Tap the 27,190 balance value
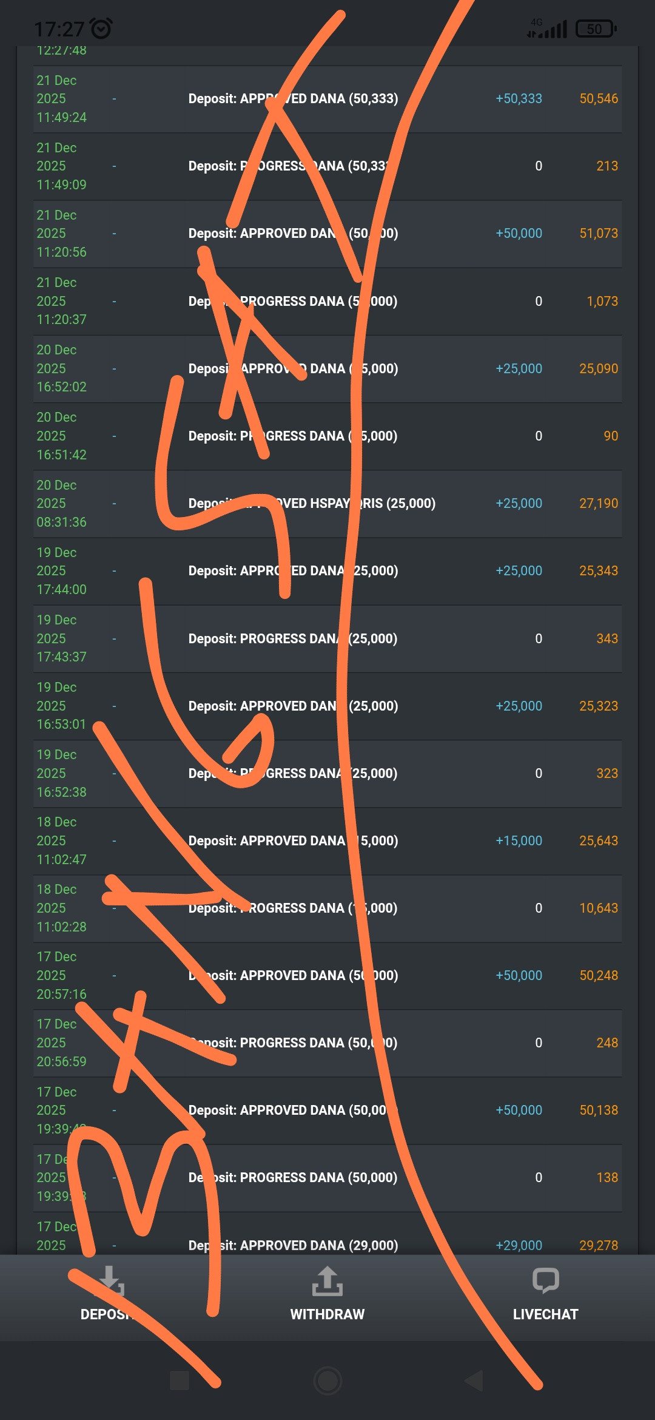 pos(598,503)
